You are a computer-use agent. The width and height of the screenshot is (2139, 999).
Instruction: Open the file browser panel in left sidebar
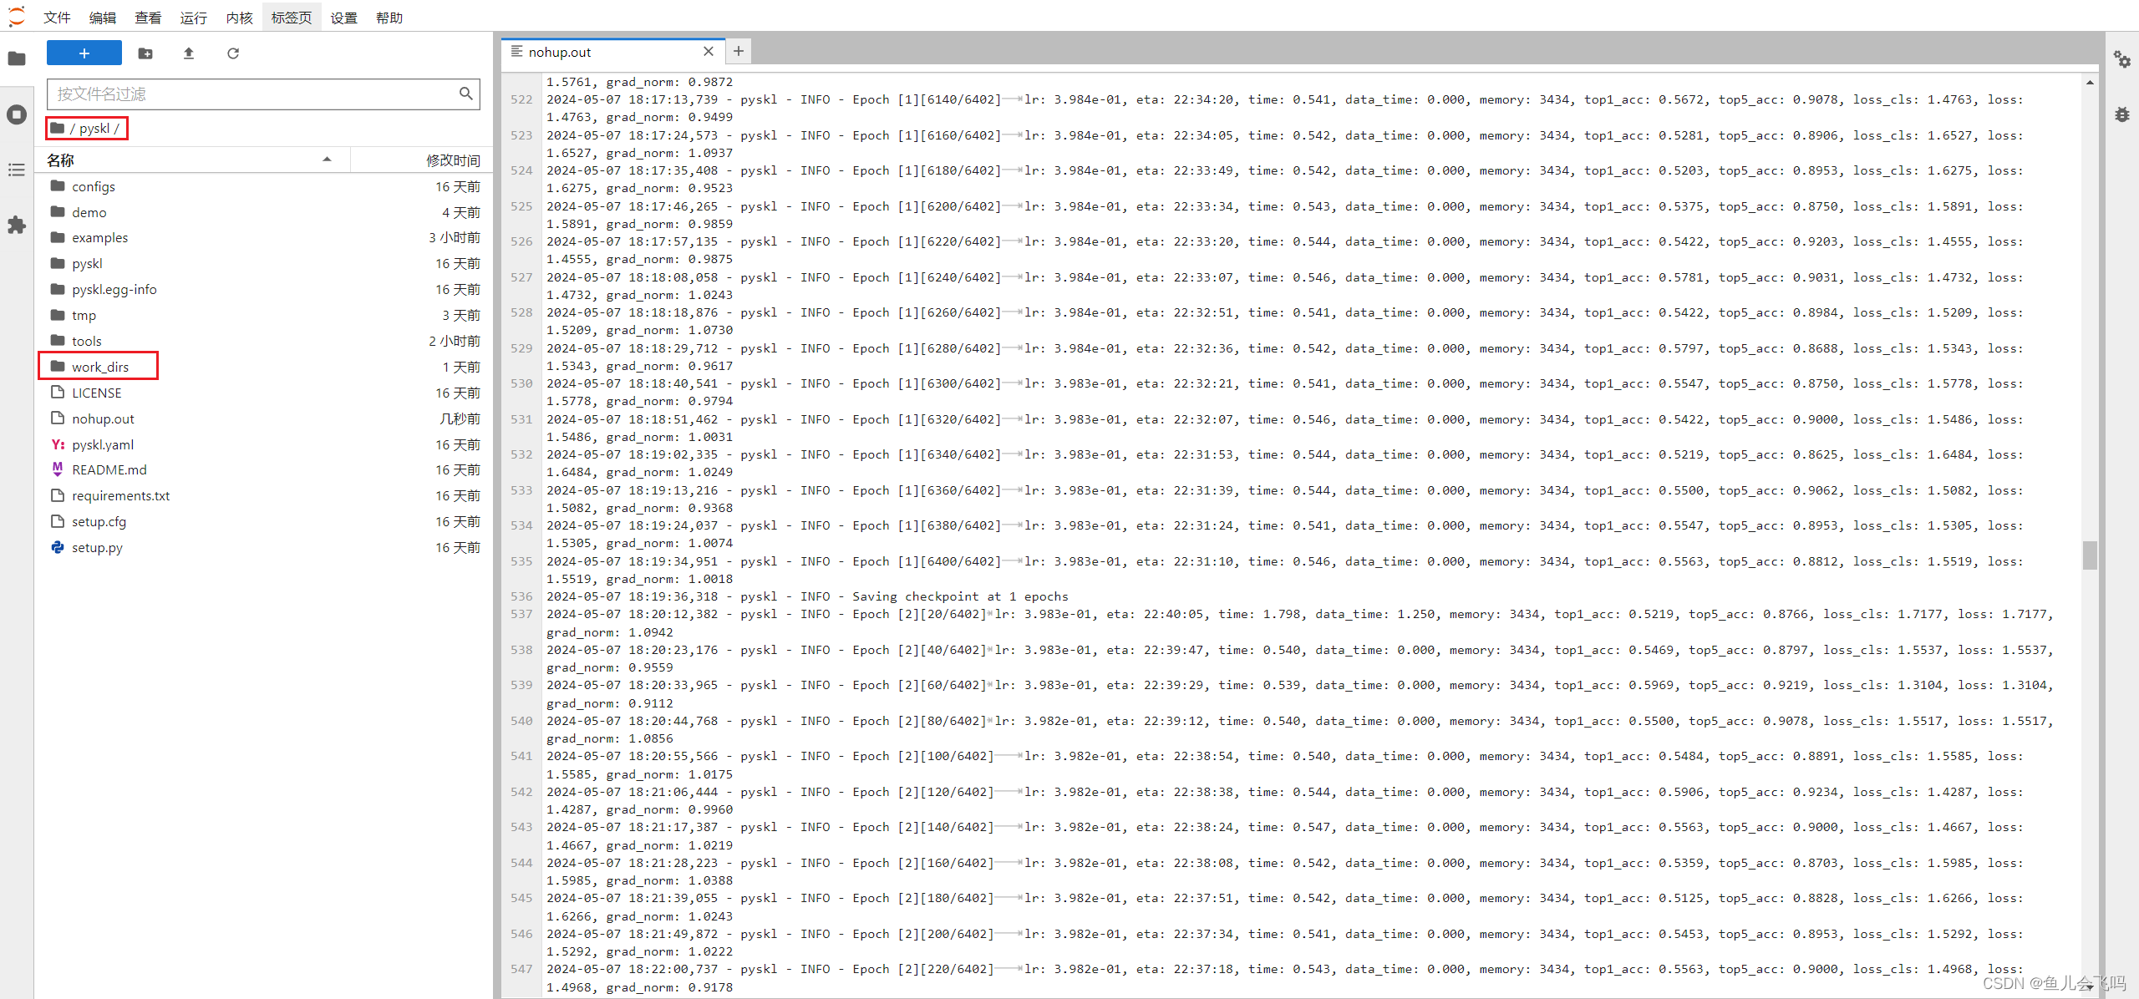17,58
